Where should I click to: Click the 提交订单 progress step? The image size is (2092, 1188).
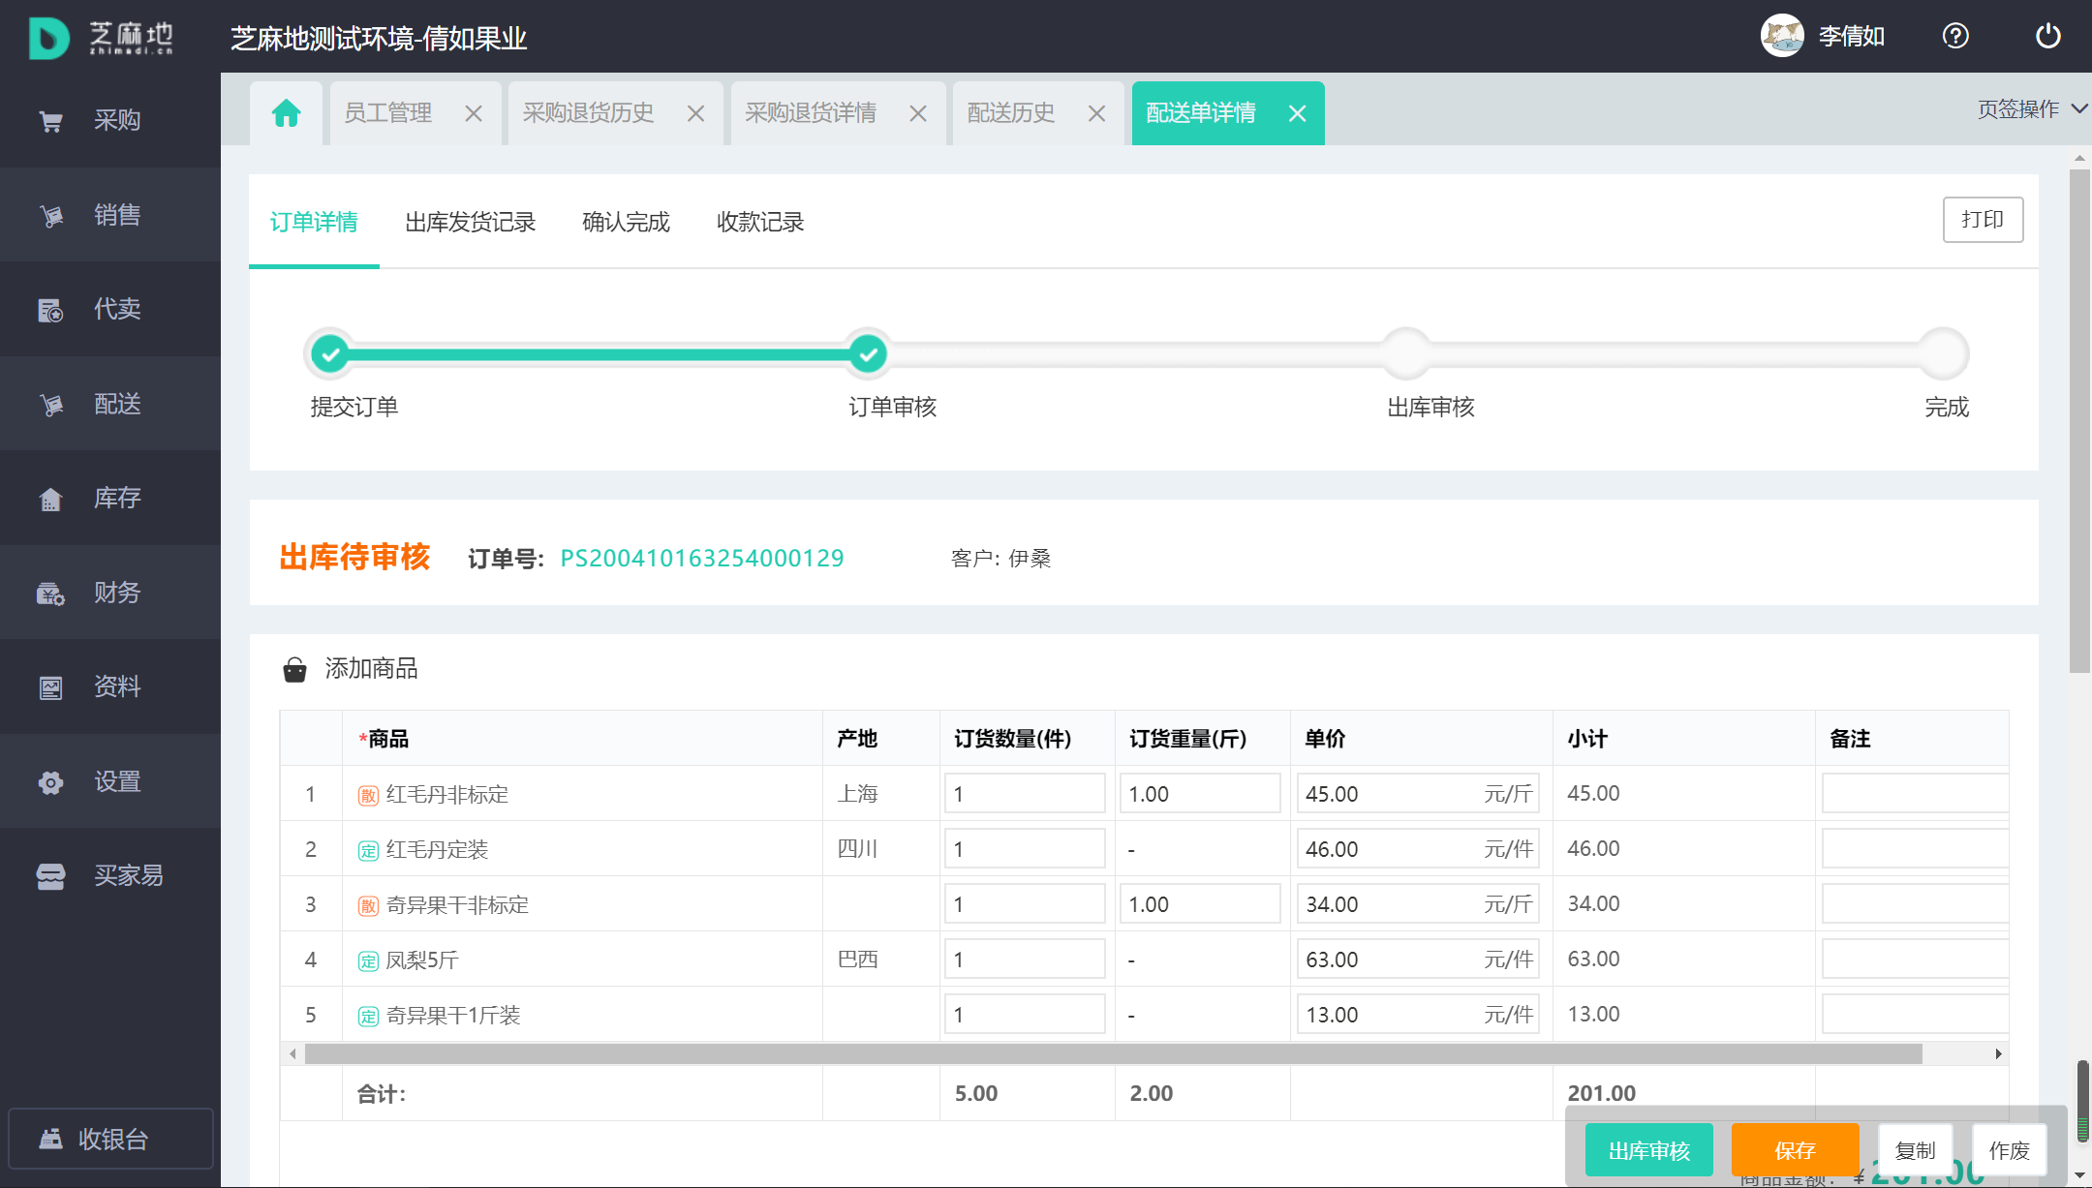[331, 354]
